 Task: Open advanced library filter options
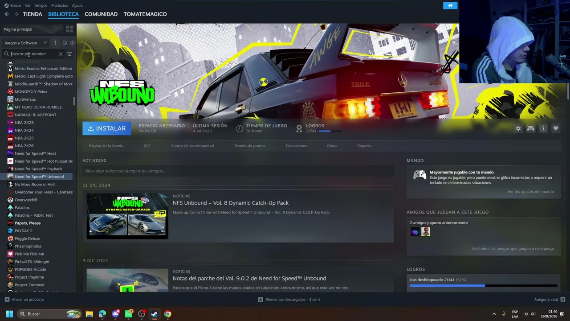click(x=69, y=54)
